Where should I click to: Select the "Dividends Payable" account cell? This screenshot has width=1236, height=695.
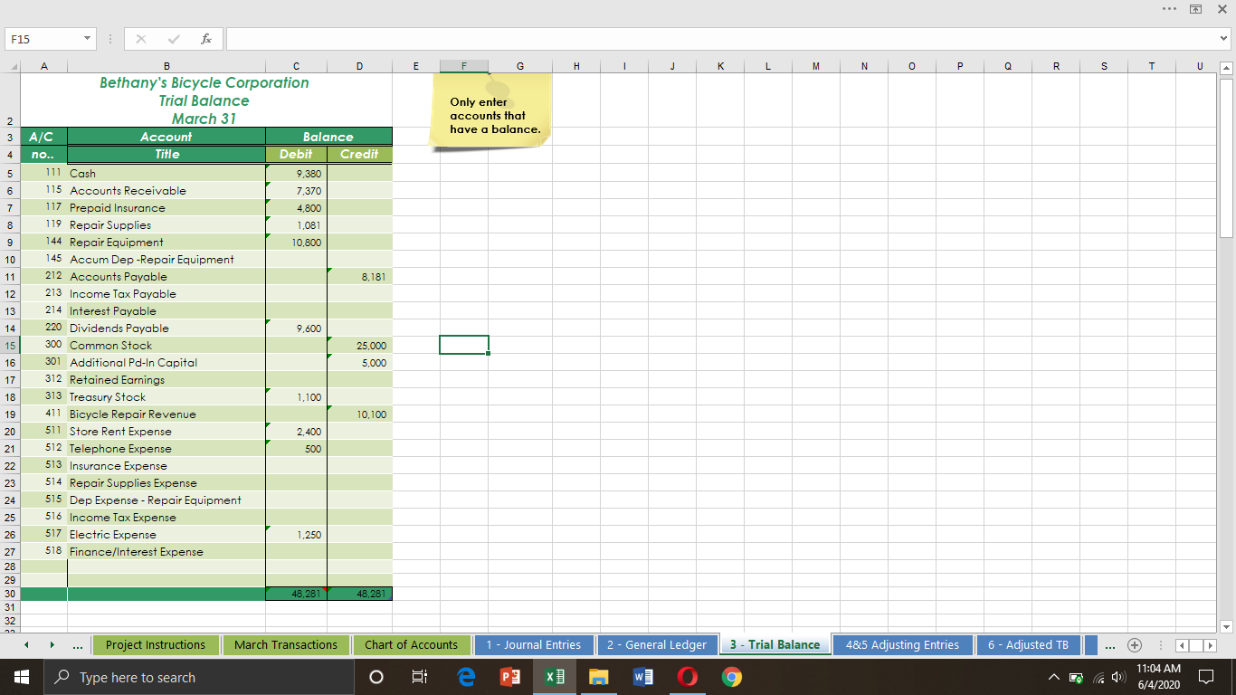click(166, 328)
